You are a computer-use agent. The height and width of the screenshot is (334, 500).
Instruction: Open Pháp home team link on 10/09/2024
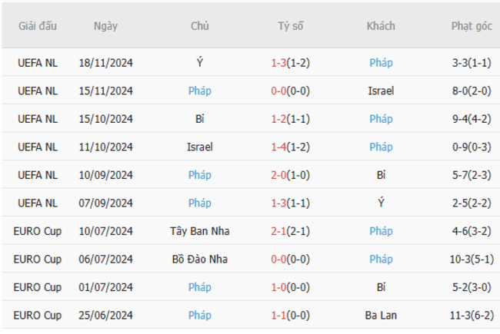(199, 175)
